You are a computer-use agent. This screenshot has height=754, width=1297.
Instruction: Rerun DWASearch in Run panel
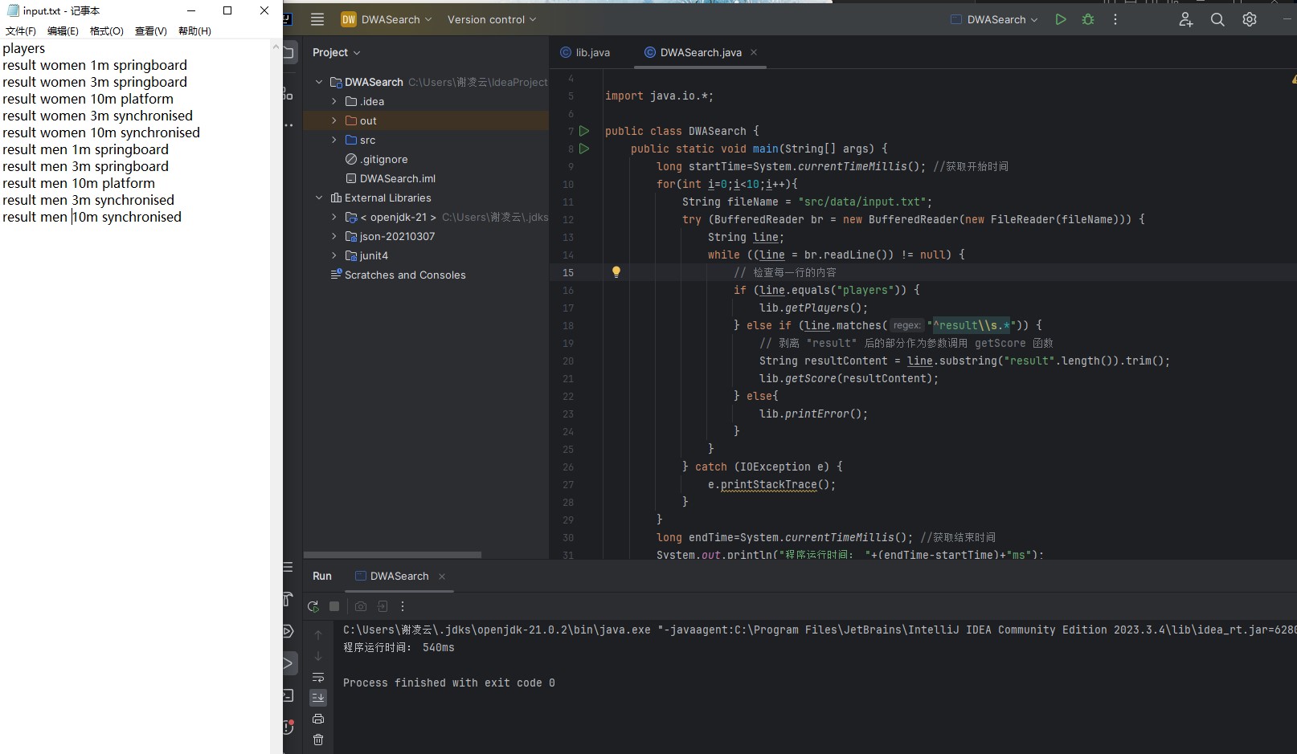pyautogui.click(x=313, y=606)
